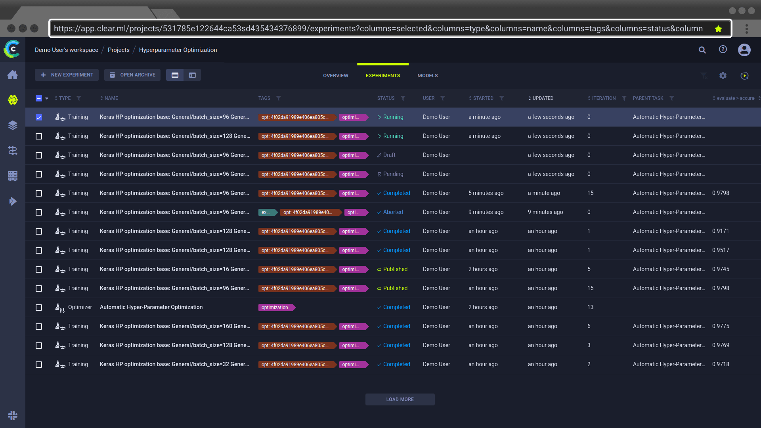Screen dimensions: 761x428
Task: Open the table settings gear icon
Action: point(723,76)
